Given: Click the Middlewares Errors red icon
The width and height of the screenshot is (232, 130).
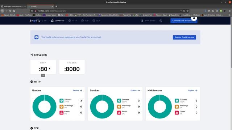Looking at the screenshot, I should (177, 113).
